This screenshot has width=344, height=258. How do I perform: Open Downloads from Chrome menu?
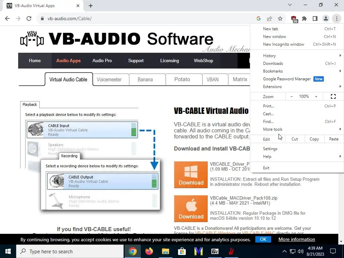(297, 63)
